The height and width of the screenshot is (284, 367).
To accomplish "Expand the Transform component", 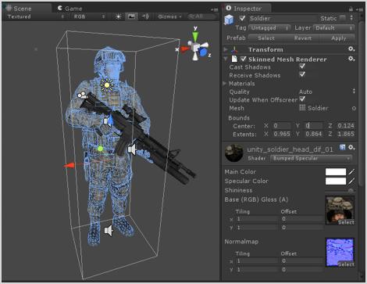I will (226, 49).
